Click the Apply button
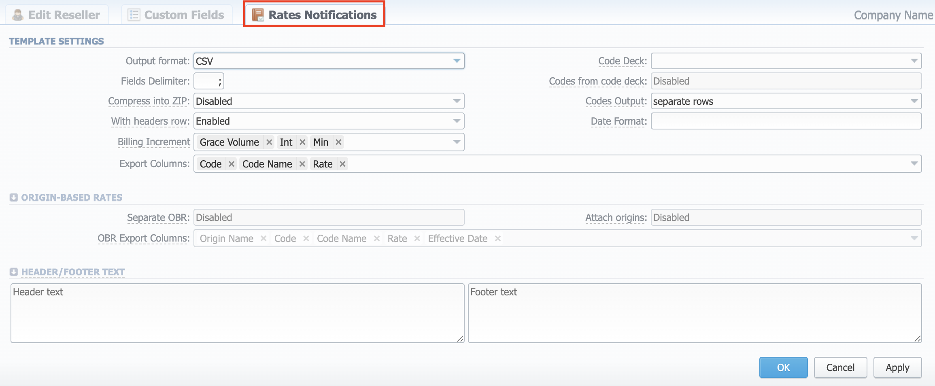Viewport: 935px width, 386px height. pos(897,367)
